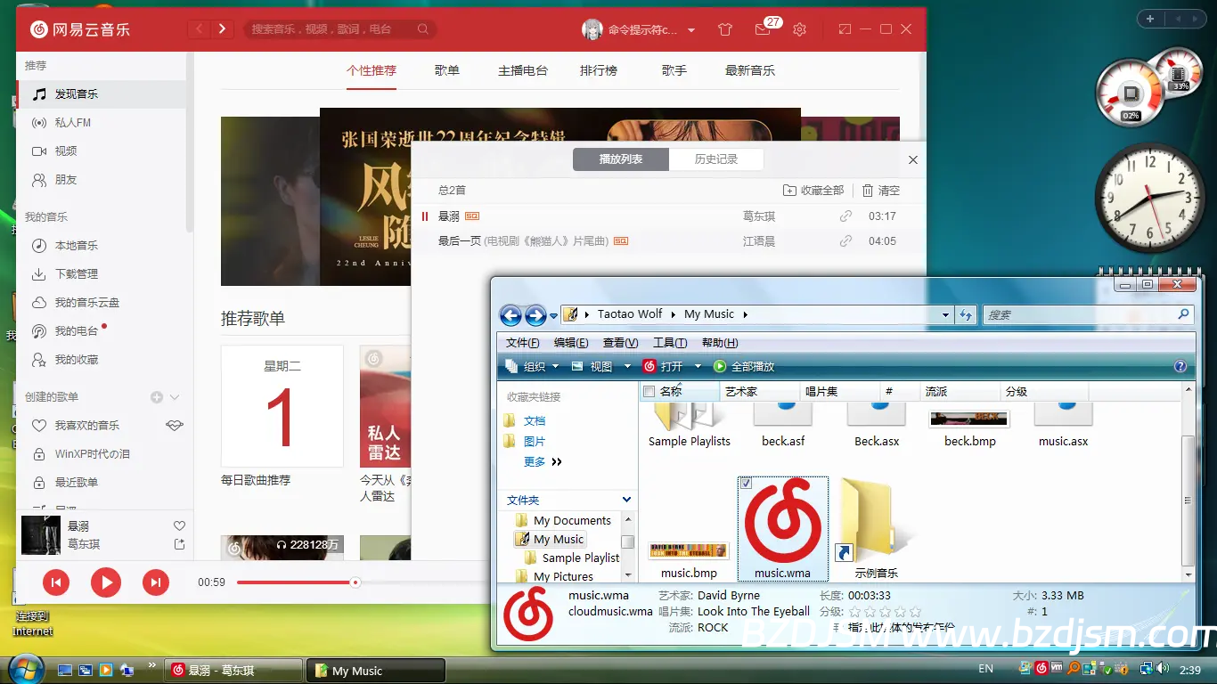Click 收藏全部 in the playlist panel

[x=813, y=191]
